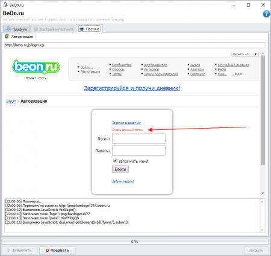Maximize the BeOn.ru window

click(249, 5)
